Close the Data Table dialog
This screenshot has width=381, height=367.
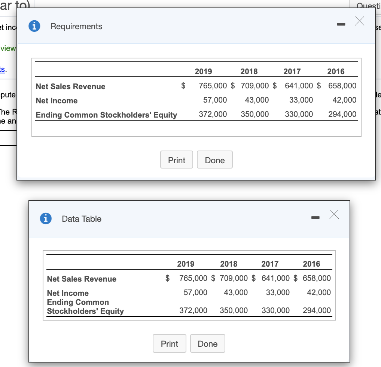pos(333,214)
